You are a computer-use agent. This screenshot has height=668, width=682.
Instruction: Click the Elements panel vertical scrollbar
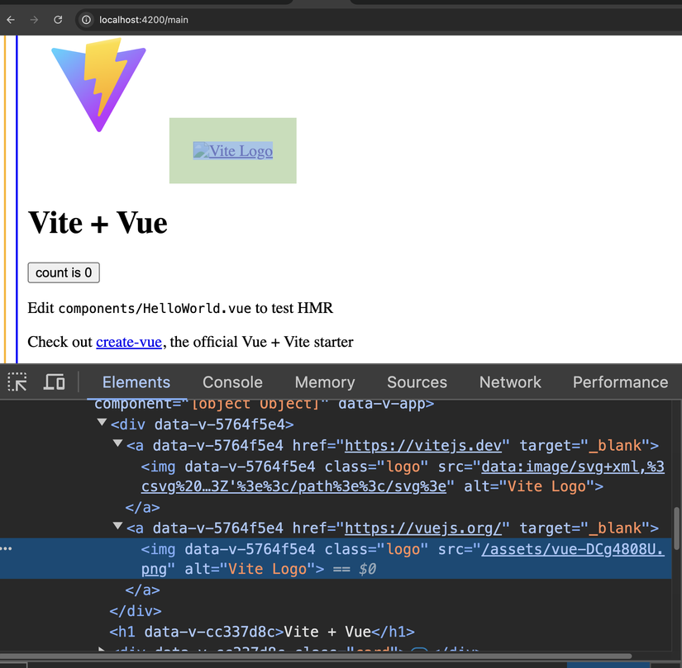tap(676, 528)
